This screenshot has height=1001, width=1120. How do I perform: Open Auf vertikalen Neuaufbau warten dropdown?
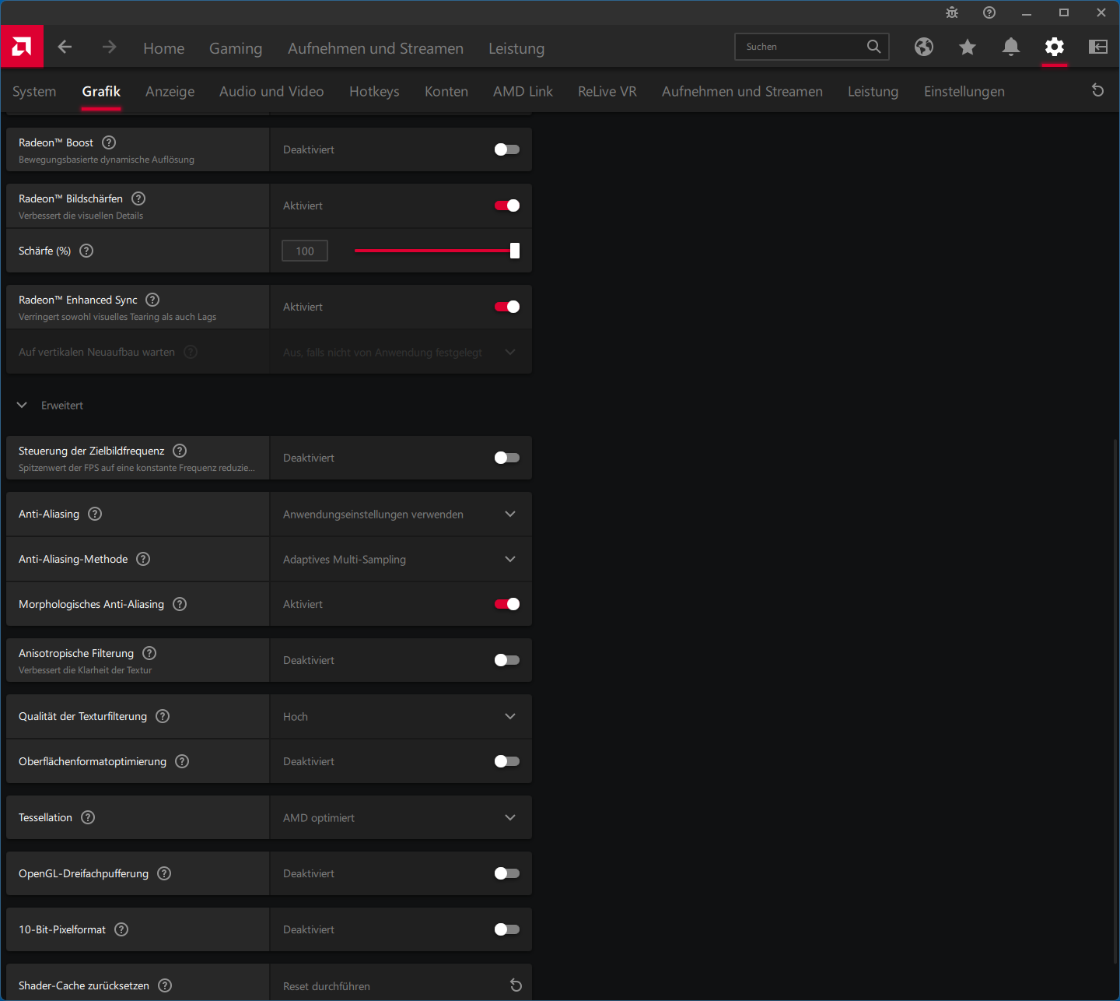pyautogui.click(x=401, y=352)
